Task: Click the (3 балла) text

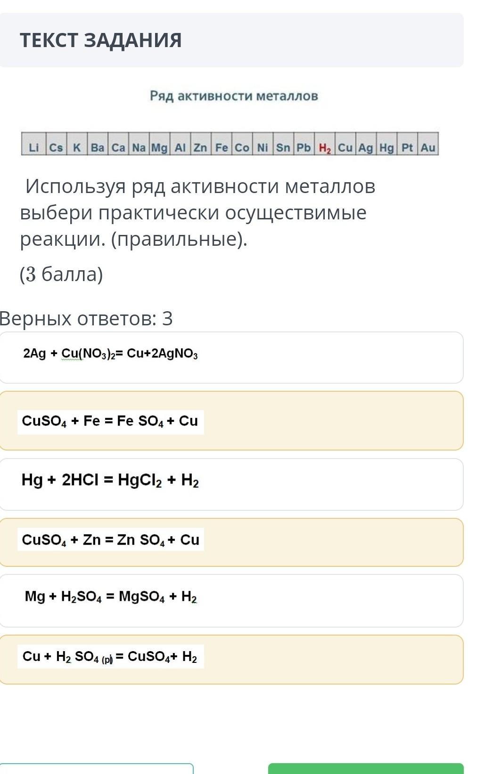Action: click(61, 274)
